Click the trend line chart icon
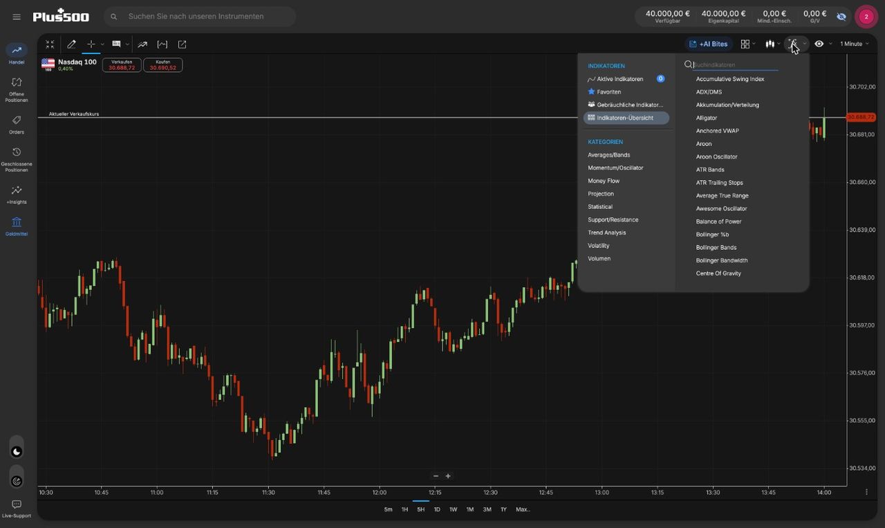This screenshot has width=885, height=528. click(142, 44)
